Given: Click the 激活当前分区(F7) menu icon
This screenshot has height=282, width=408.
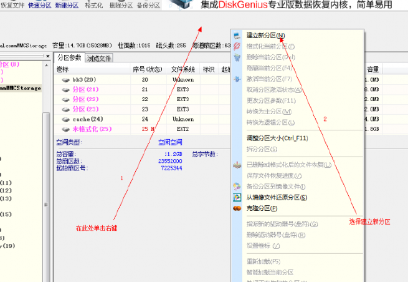Looking at the screenshot, I should [x=237, y=79].
